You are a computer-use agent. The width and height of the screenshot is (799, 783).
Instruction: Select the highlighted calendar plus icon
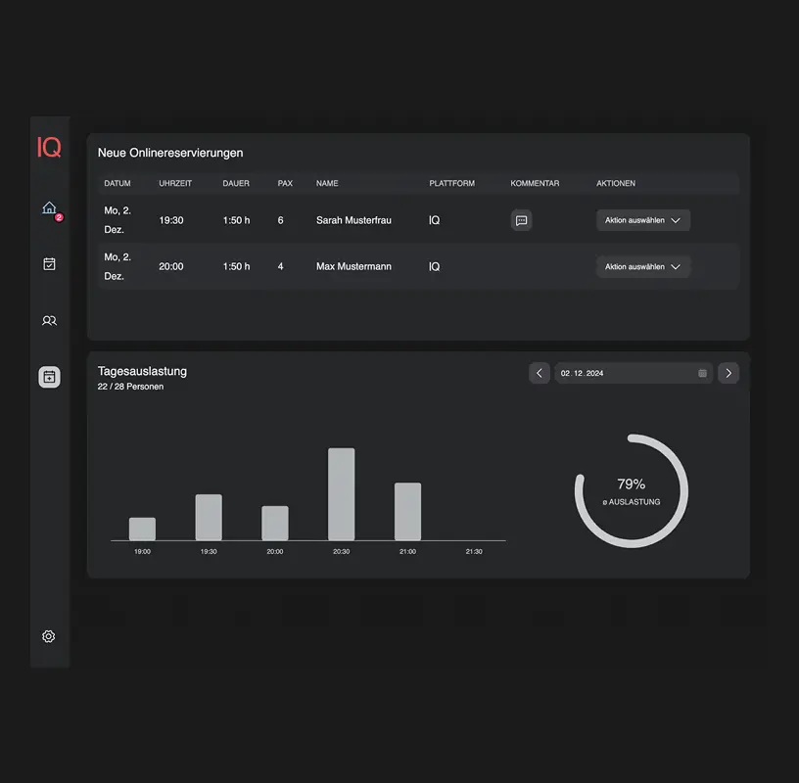(x=49, y=377)
